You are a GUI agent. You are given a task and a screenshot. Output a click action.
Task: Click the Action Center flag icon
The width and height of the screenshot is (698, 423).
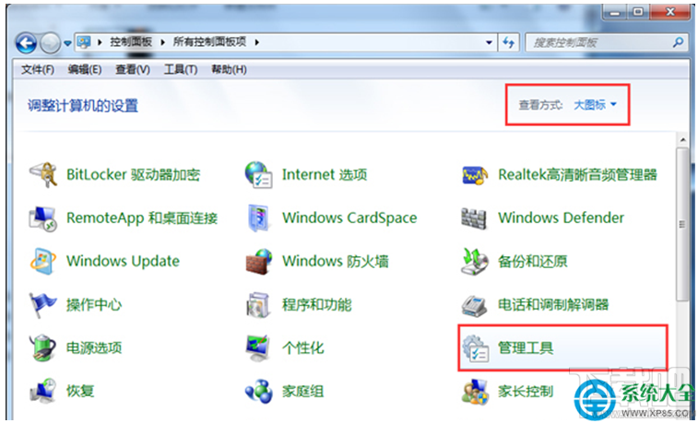point(42,305)
